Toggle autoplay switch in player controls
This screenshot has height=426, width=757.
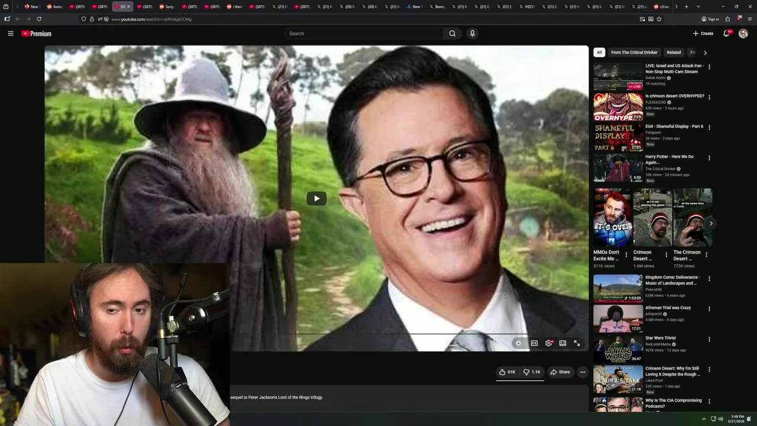coord(519,343)
